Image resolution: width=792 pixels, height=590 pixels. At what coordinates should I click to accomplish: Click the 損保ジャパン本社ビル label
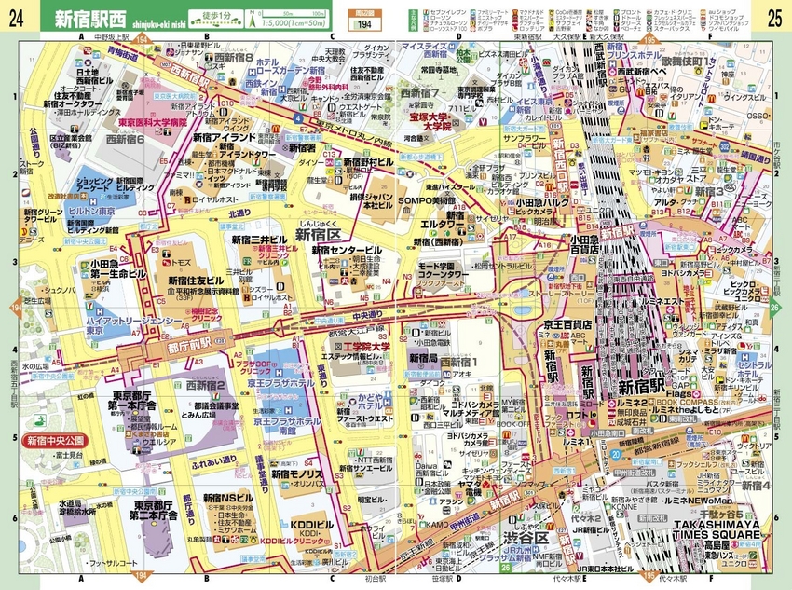click(x=373, y=200)
